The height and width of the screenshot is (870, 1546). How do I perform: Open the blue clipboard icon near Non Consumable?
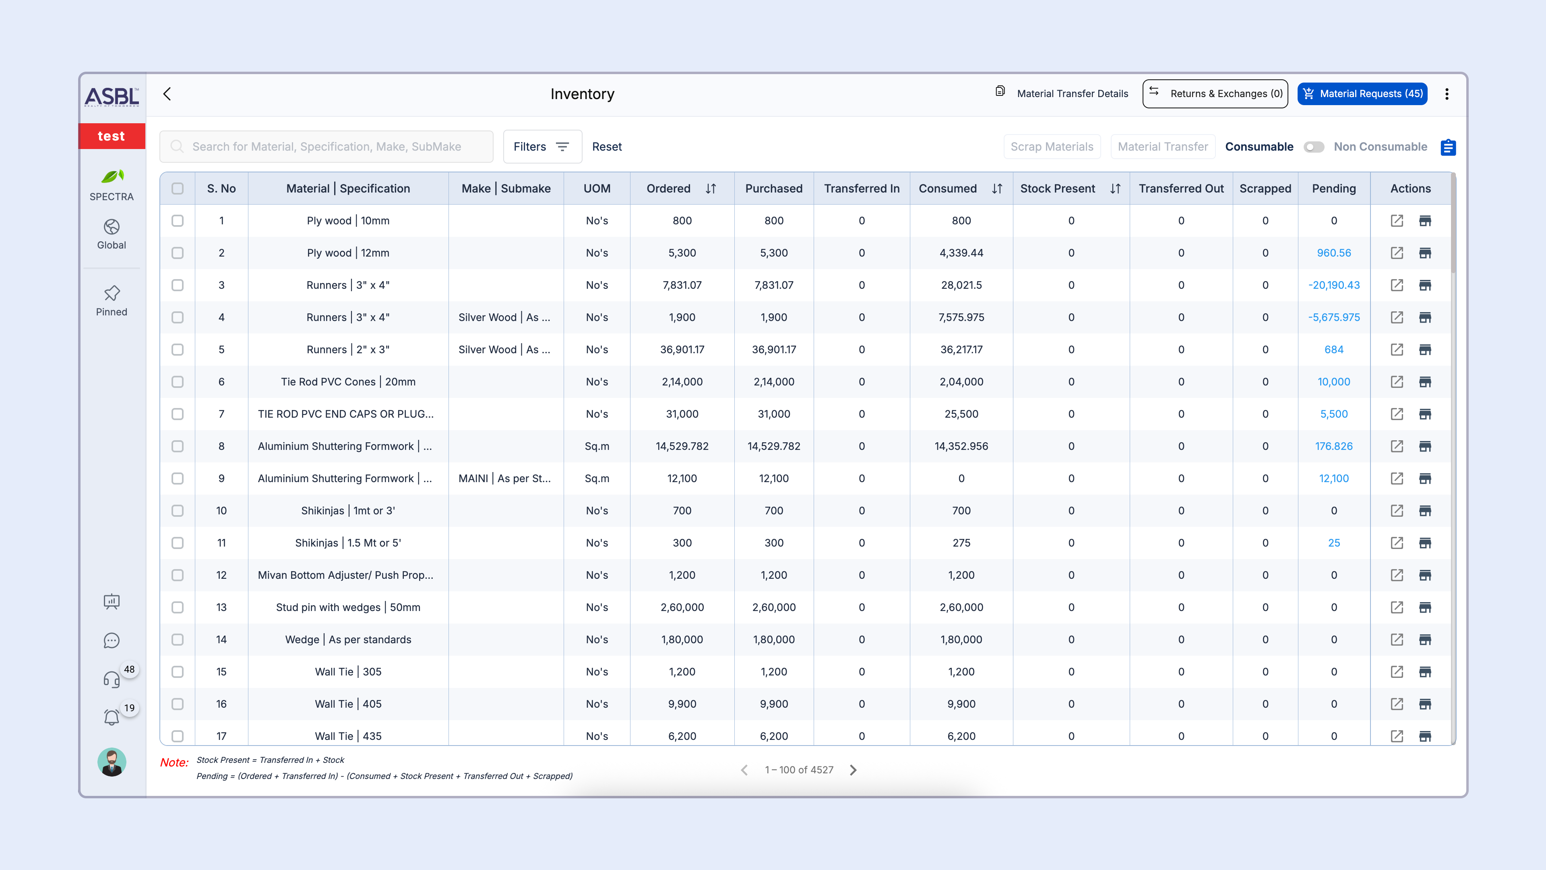coord(1448,147)
